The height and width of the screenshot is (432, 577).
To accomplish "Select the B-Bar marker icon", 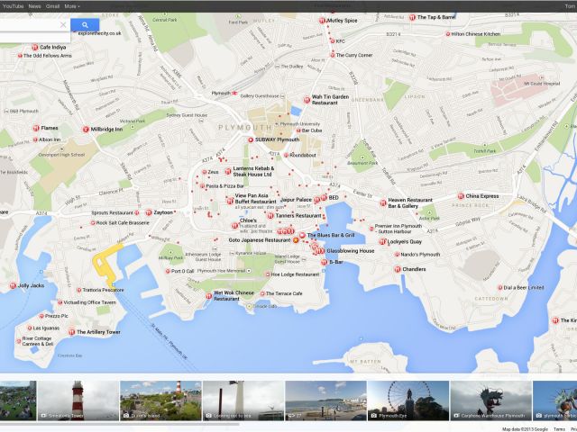I will pyautogui.click(x=324, y=262).
